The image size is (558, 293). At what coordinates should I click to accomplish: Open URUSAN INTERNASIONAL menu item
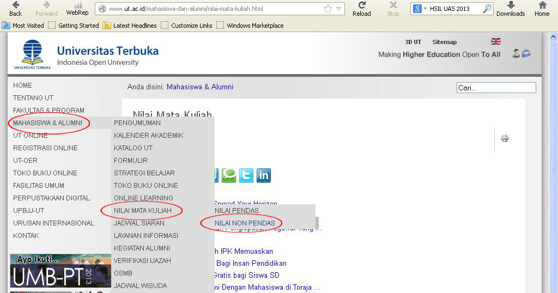(54, 223)
